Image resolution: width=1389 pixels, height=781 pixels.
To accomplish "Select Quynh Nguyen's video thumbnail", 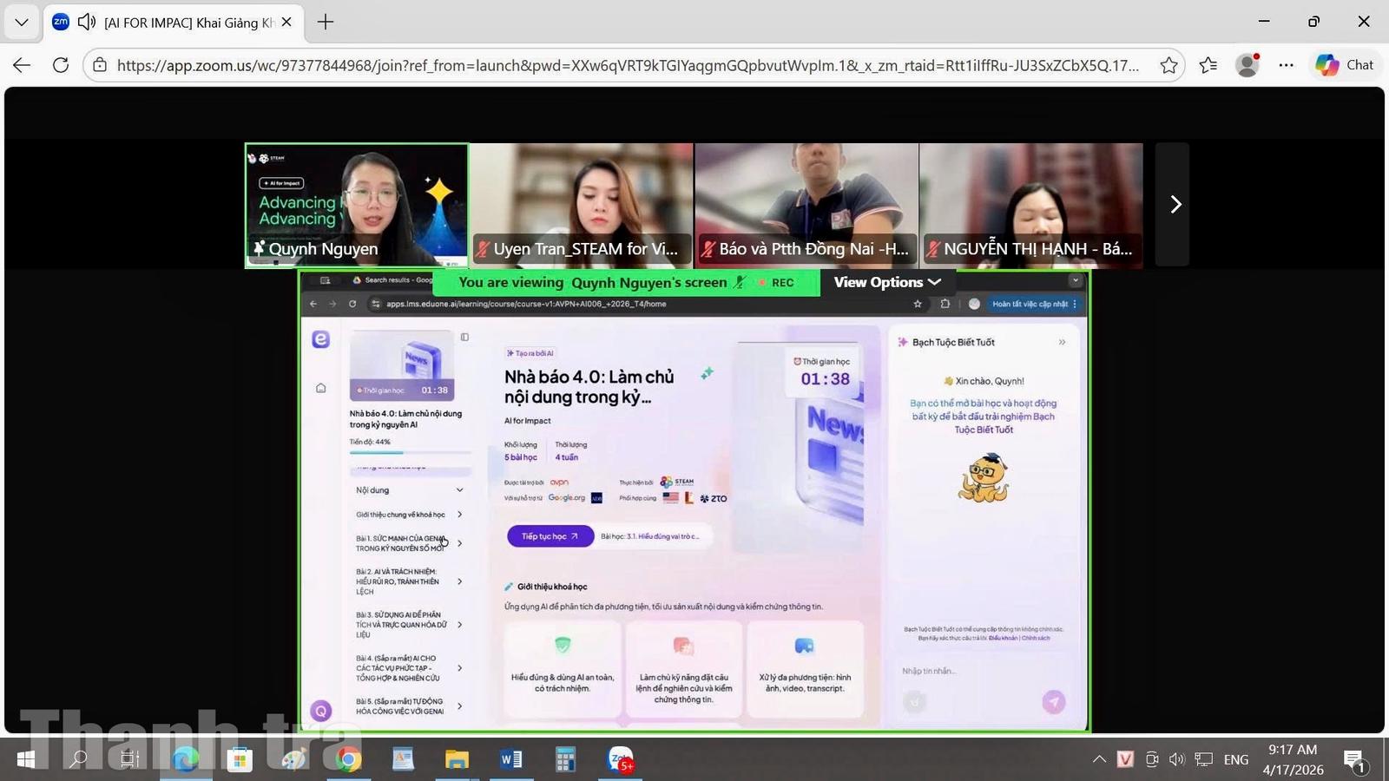I will 357,205.
